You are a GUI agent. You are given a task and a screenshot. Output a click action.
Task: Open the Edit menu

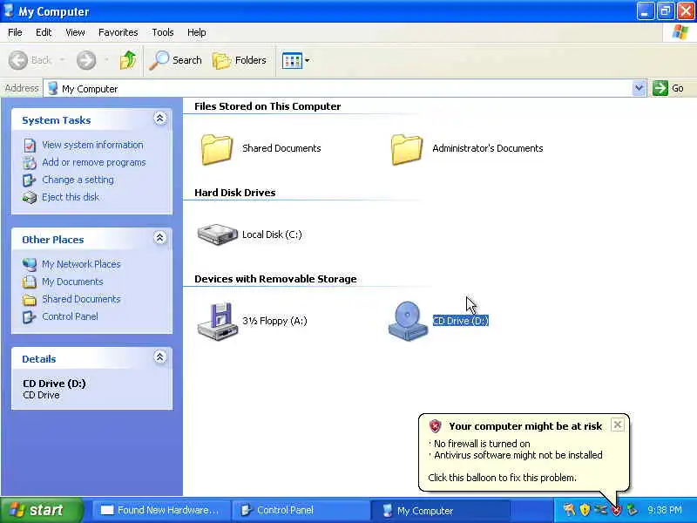44,32
